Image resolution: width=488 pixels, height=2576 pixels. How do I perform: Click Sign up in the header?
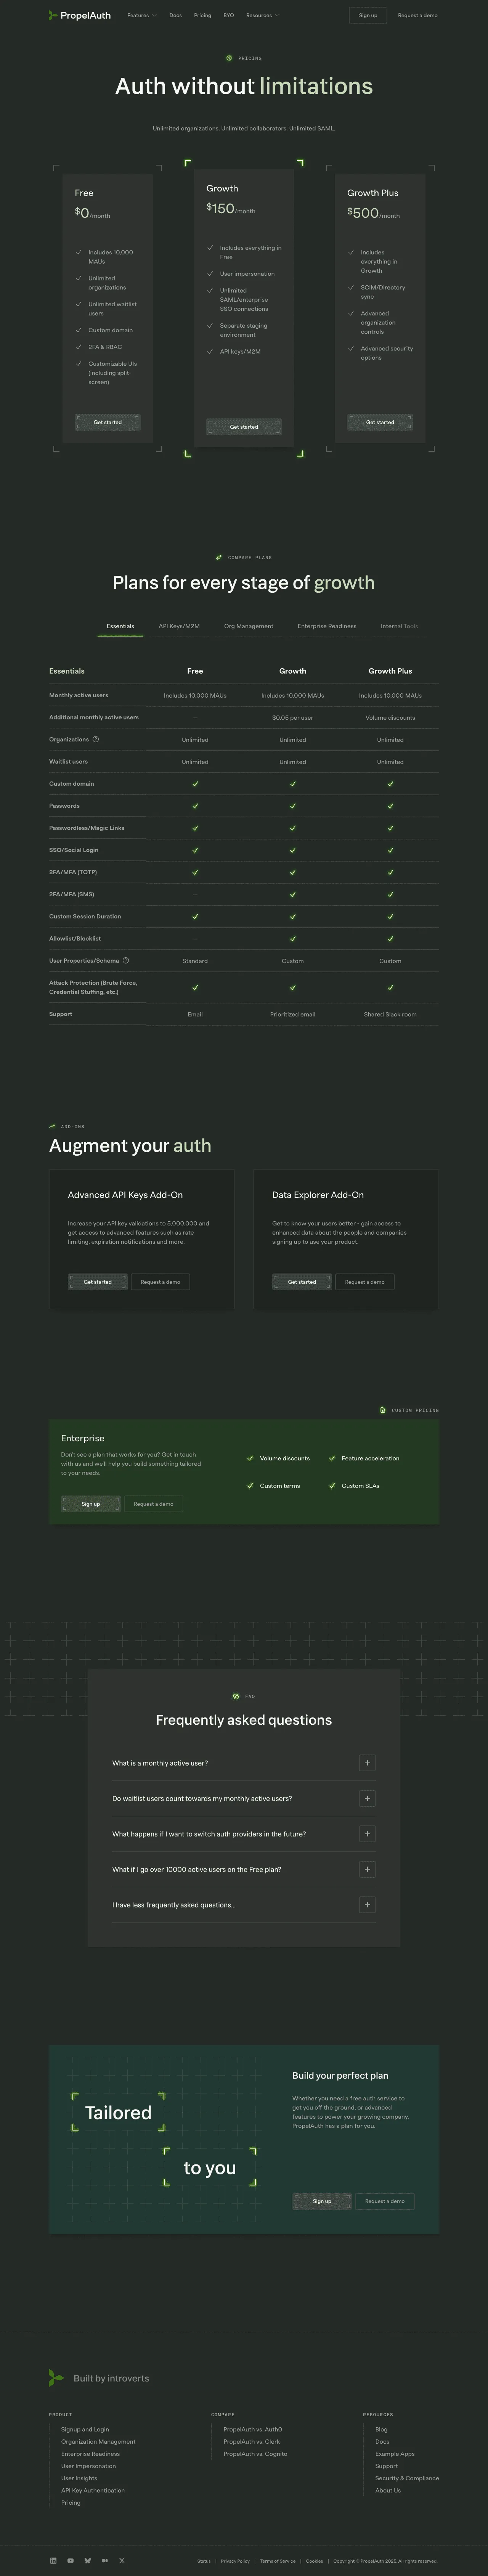pos(368,15)
